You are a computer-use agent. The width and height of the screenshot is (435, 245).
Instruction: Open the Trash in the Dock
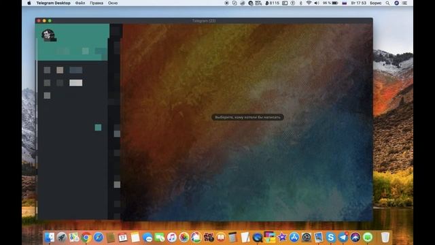tap(385, 238)
